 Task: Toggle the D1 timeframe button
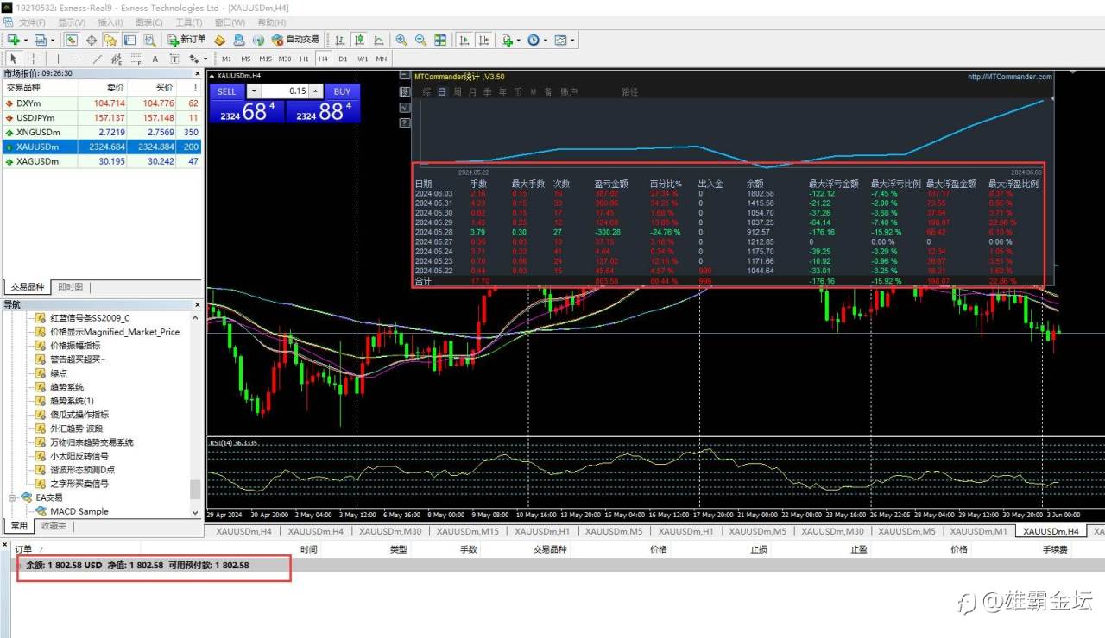[x=343, y=59]
